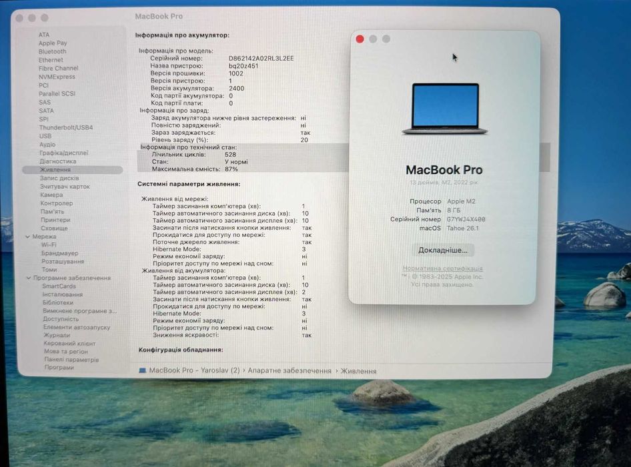Select Ethernet in the sidebar

(51, 60)
